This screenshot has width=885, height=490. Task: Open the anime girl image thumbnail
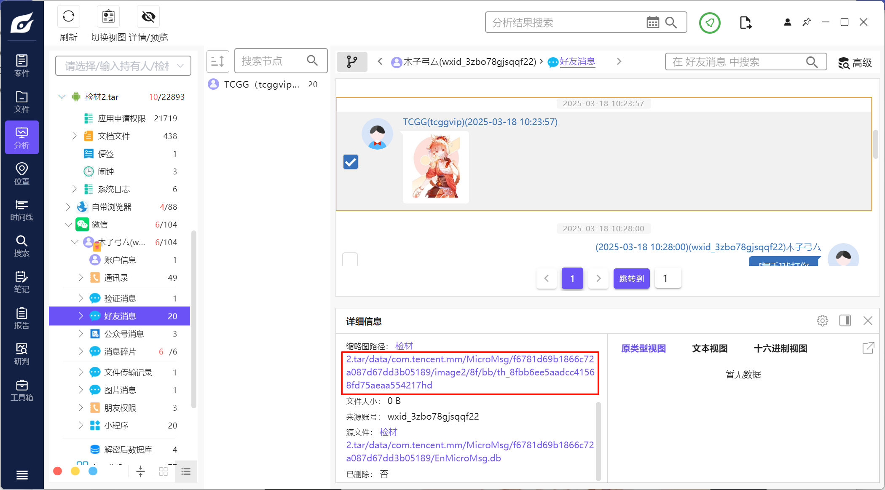click(436, 167)
